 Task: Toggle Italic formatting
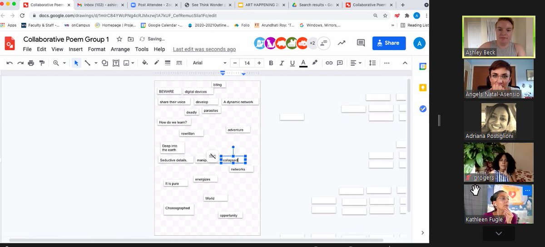tap(282, 63)
